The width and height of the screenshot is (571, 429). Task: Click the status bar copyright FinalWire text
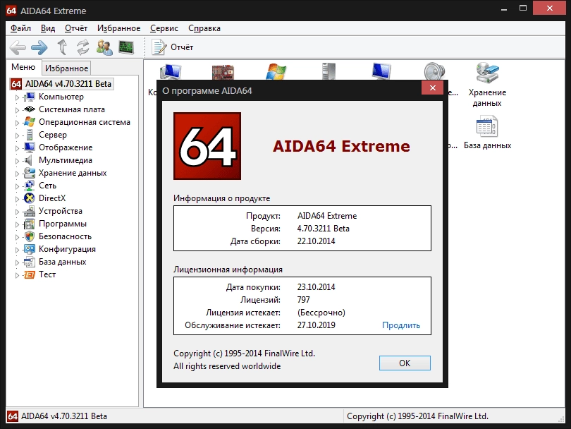[x=417, y=416]
